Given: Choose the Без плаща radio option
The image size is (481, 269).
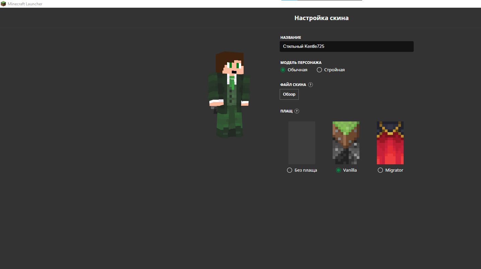Looking at the screenshot, I should coord(290,170).
